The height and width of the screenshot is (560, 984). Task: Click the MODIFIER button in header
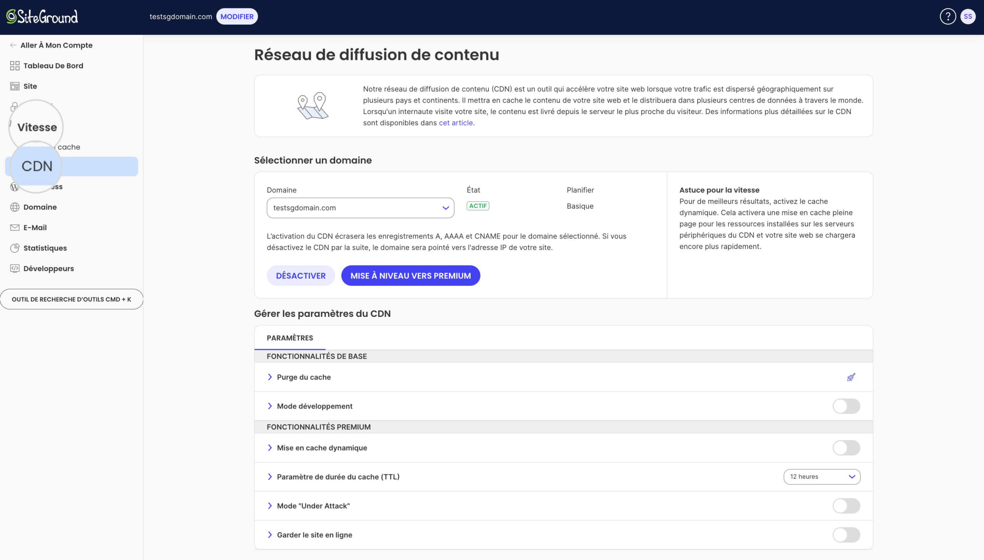(237, 17)
